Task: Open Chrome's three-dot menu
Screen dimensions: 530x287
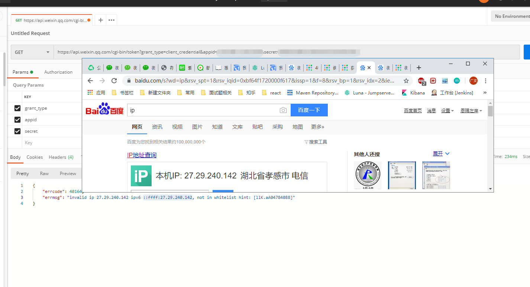Action: click(x=485, y=81)
